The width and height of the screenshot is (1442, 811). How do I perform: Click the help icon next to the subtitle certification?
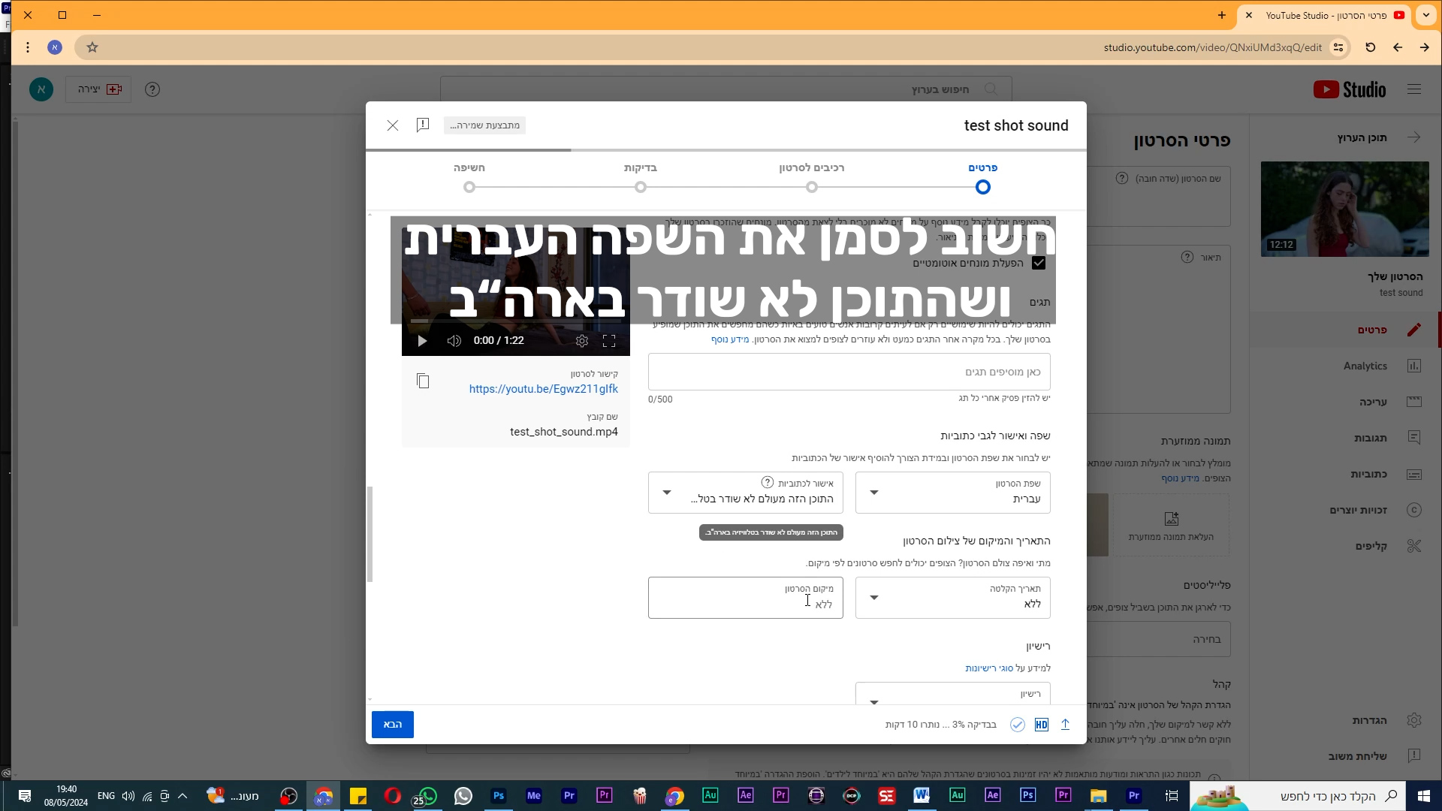pyautogui.click(x=767, y=483)
